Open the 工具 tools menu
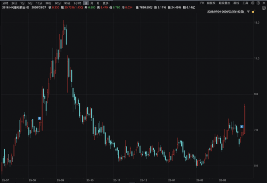Screen dimensions: 267x183 tap(245, 3)
